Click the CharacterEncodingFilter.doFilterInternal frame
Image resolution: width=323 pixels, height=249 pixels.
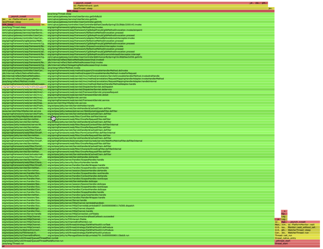click(161, 149)
